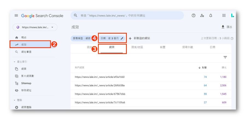Add a new filter with plus icon
The width and height of the screenshot is (246, 118).
tap(130, 39)
